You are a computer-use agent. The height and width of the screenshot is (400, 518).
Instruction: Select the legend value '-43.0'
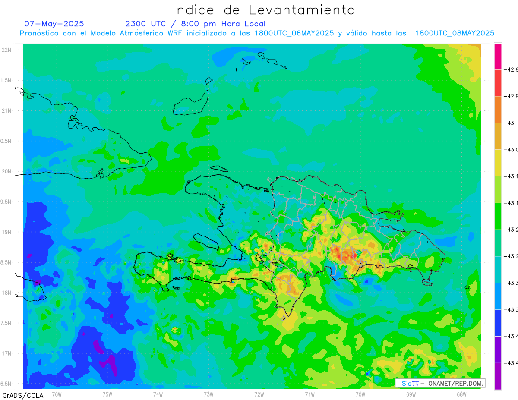click(x=511, y=150)
